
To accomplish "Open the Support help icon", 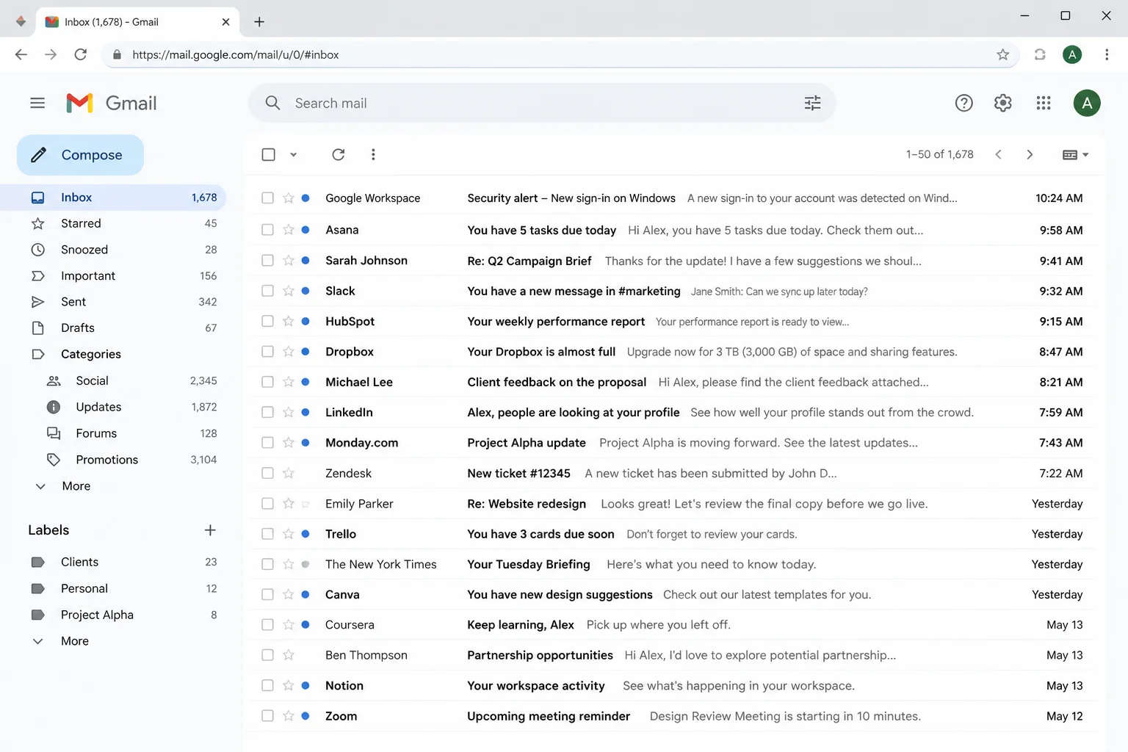I will pos(963,104).
